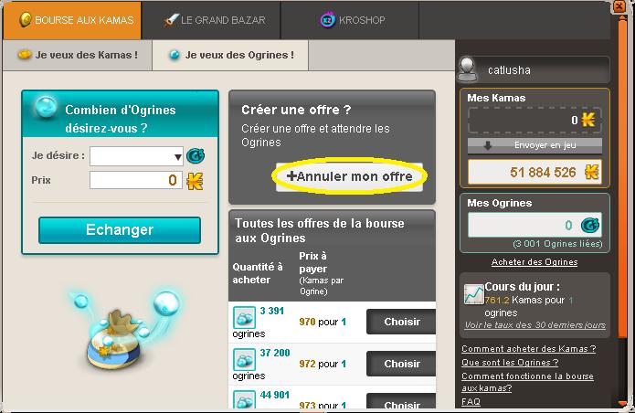The height and width of the screenshot is (413, 635).
Task: Click the Kama coin icon beside Prix field
Action: (195, 181)
